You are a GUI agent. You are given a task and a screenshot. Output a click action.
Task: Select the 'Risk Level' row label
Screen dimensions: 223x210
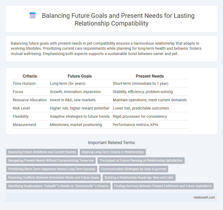[22, 108]
